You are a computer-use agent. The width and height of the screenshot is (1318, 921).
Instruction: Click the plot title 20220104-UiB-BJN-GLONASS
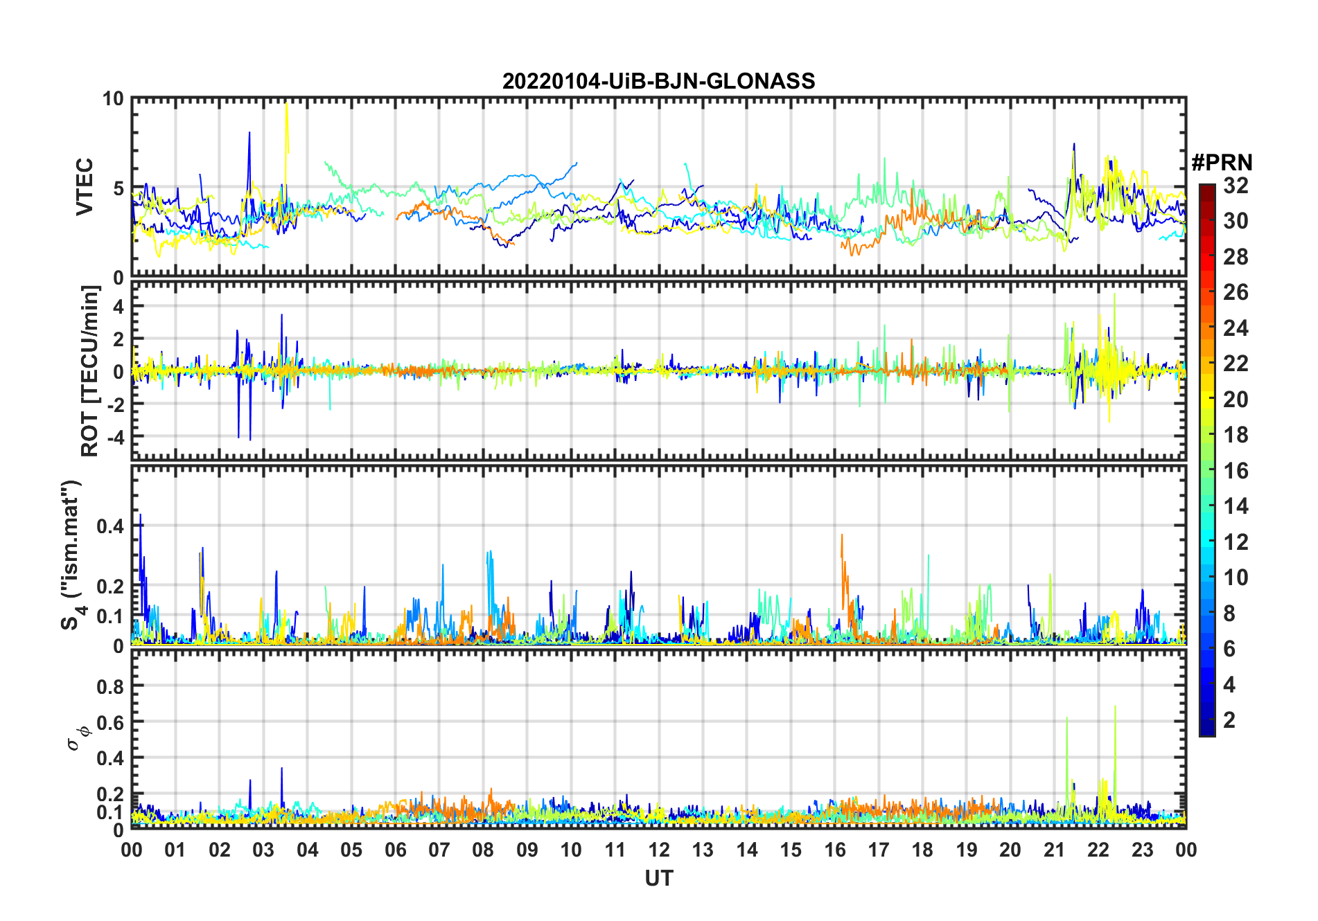(658, 82)
